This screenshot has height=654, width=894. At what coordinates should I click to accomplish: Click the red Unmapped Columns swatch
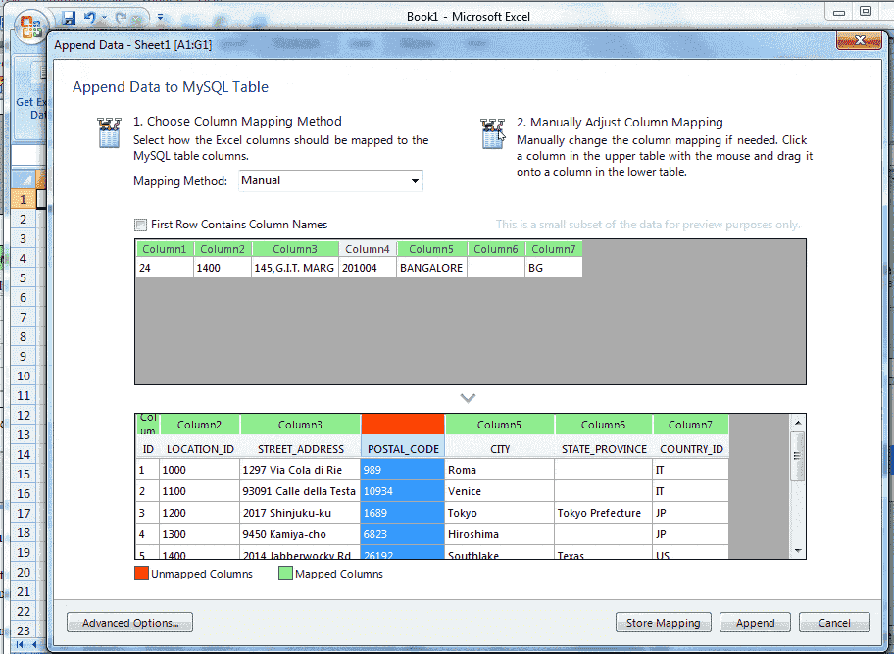coord(139,574)
